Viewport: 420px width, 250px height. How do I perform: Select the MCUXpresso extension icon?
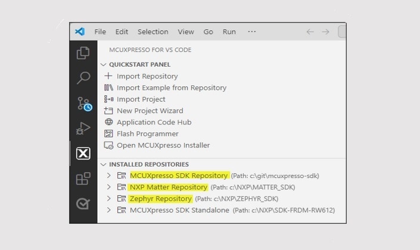pos(83,154)
